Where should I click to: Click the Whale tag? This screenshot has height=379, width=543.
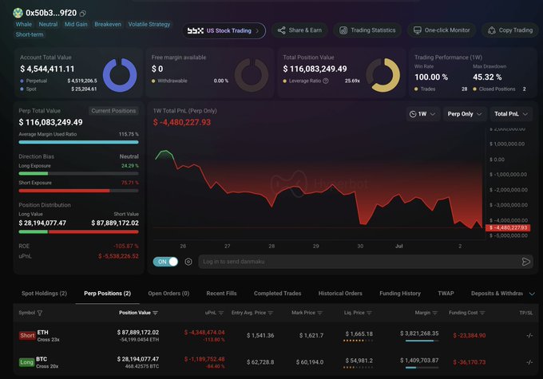[23, 24]
